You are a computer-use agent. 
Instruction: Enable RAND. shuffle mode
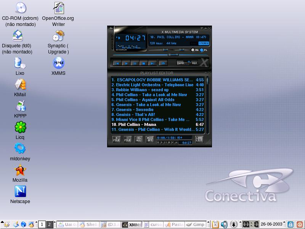point(181,63)
